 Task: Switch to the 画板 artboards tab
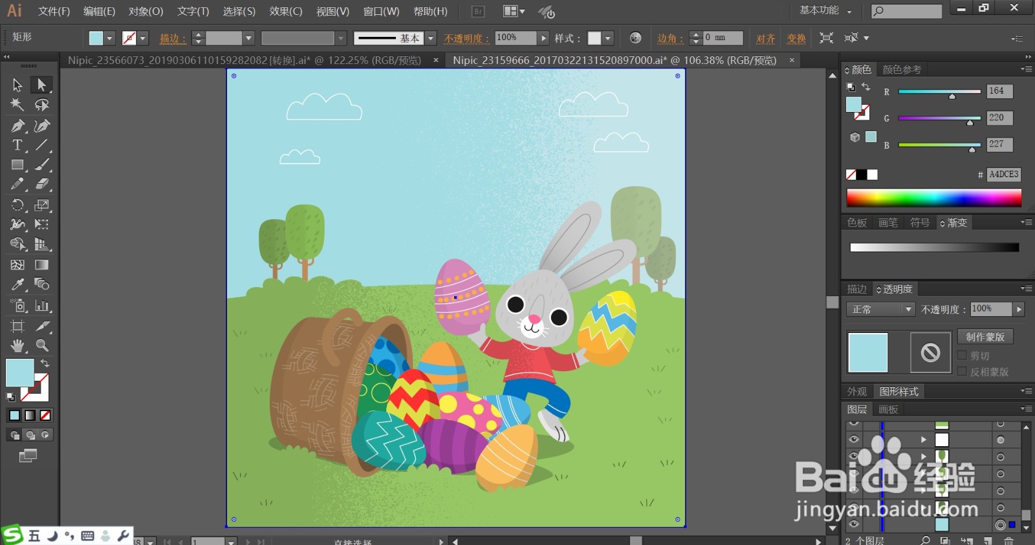(888, 409)
